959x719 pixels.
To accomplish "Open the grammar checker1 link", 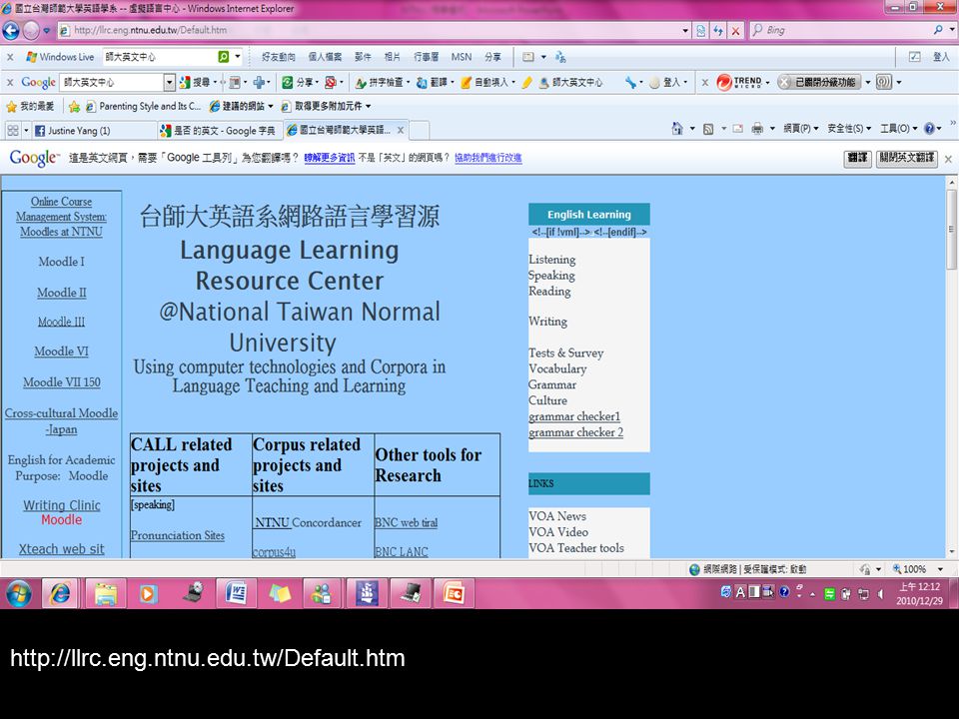I will (x=574, y=416).
